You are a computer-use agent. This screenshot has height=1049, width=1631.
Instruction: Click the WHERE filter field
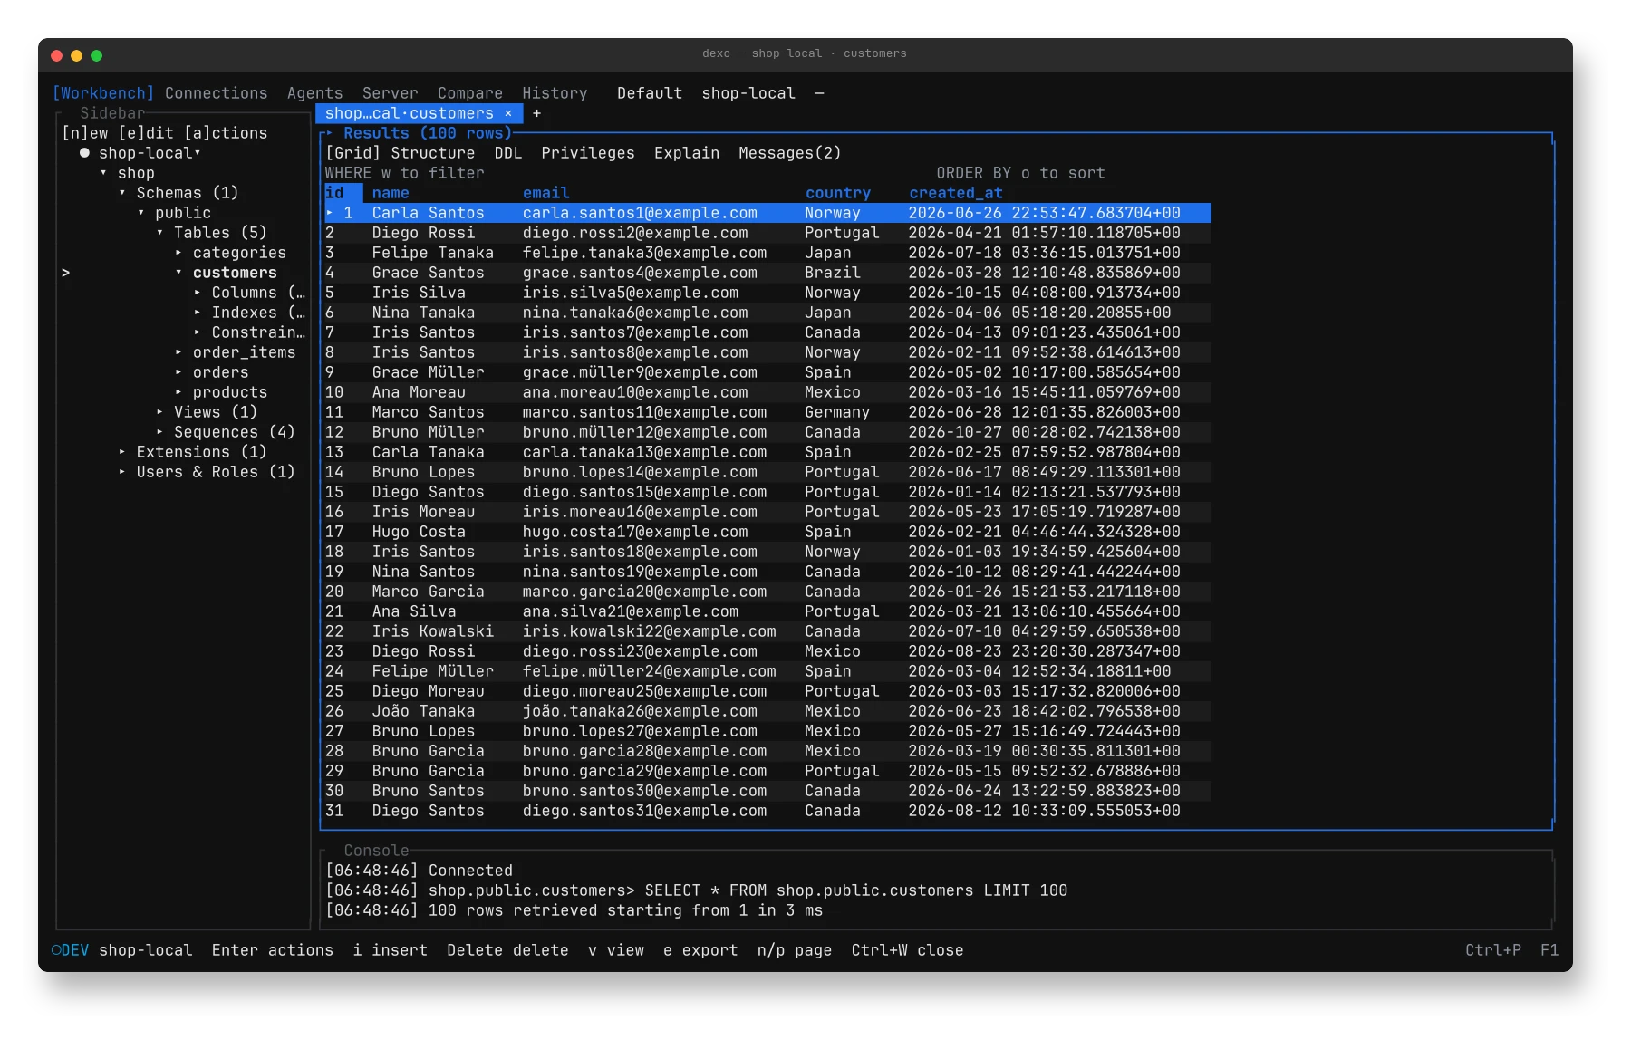[404, 173]
